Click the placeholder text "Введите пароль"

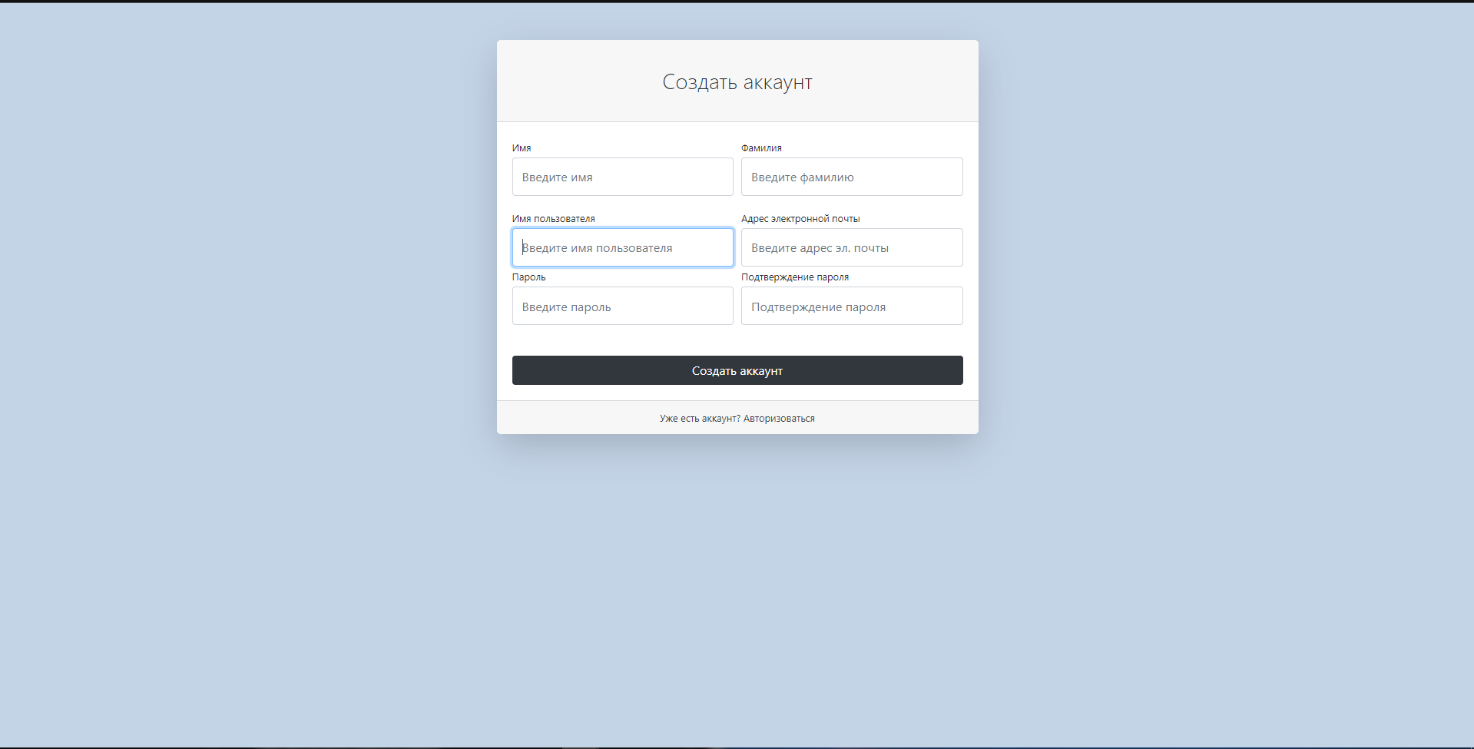tap(566, 306)
